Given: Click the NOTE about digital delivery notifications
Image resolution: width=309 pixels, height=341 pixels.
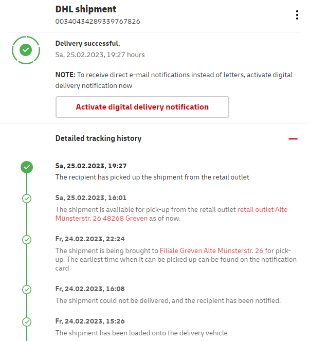Looking at the screenshot, I should click(x=174, y=80).
